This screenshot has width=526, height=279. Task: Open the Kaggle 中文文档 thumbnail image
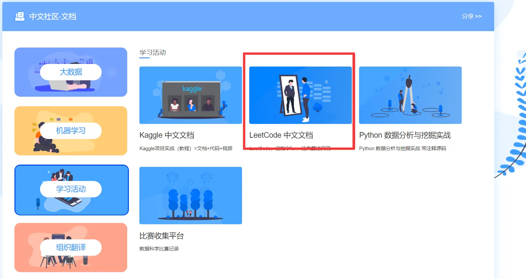pyautogui.click(x=191, y=95)
